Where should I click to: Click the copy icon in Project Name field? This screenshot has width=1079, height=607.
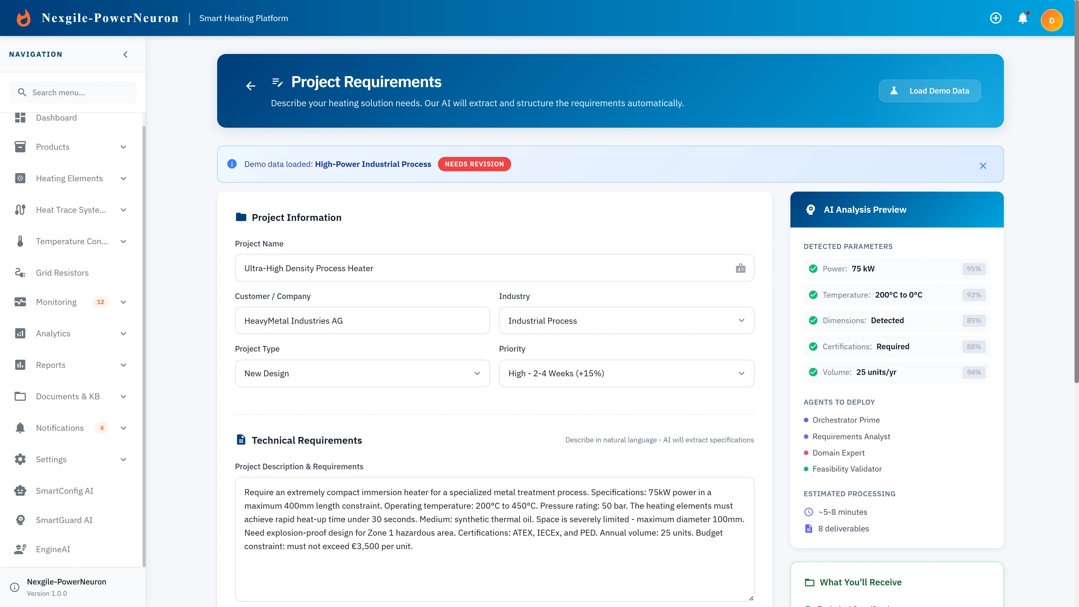click(x=741, y=268)
